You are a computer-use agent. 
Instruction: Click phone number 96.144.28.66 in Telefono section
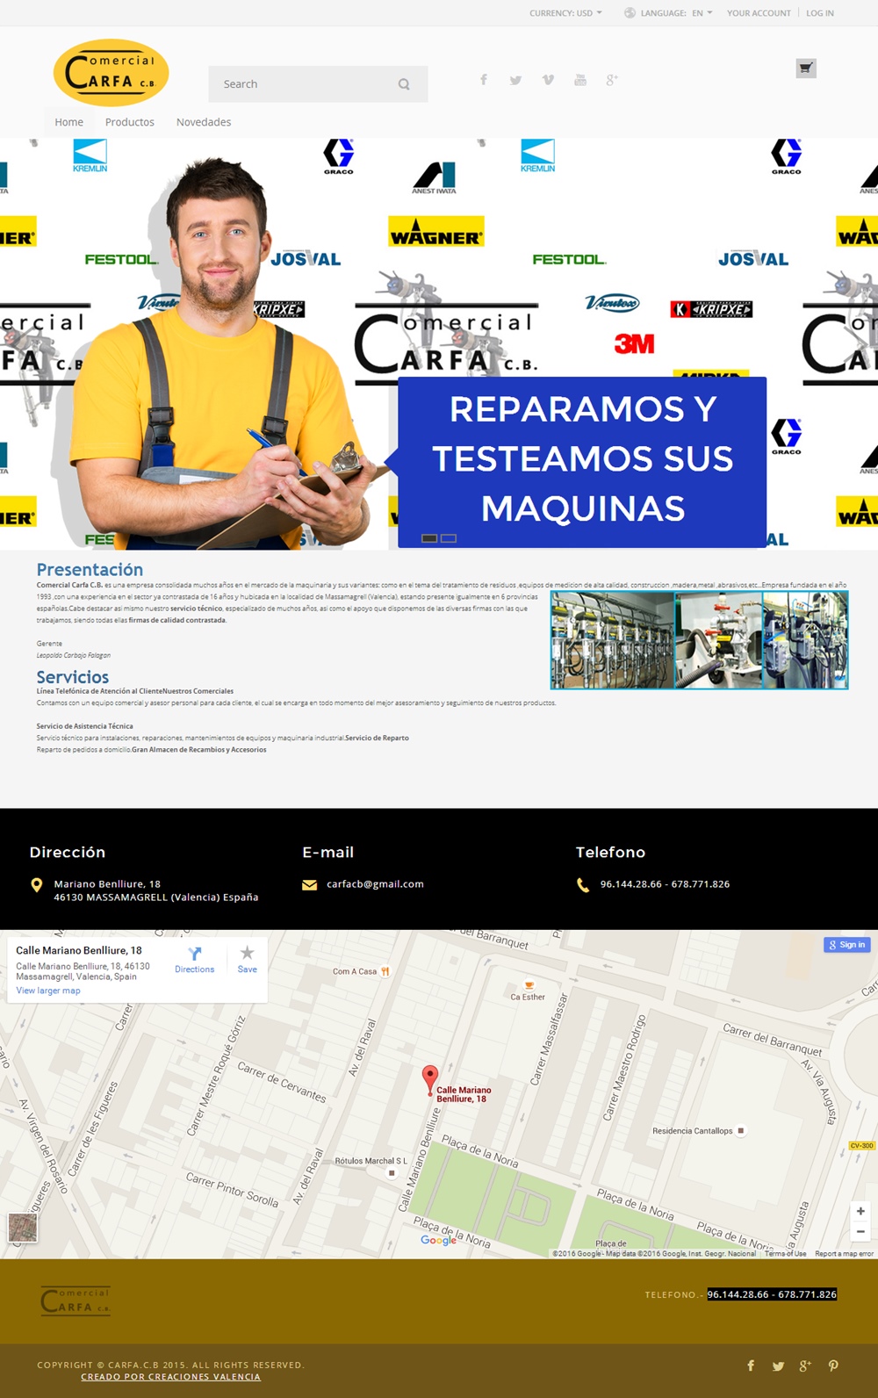(x=631, y=884)
